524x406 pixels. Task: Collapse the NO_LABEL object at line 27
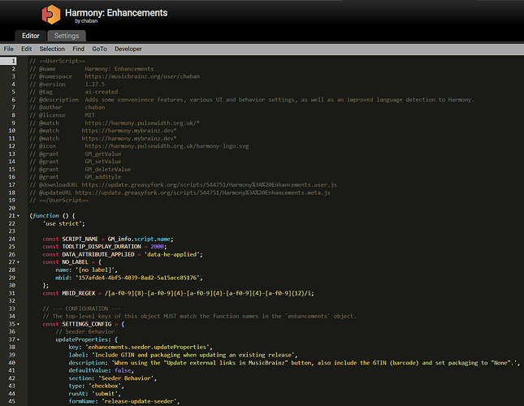coord(19,262)
